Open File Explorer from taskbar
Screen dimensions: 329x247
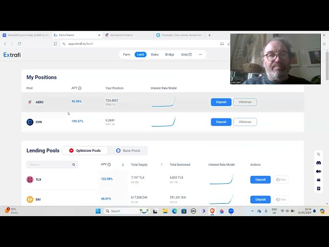(165, 211)
